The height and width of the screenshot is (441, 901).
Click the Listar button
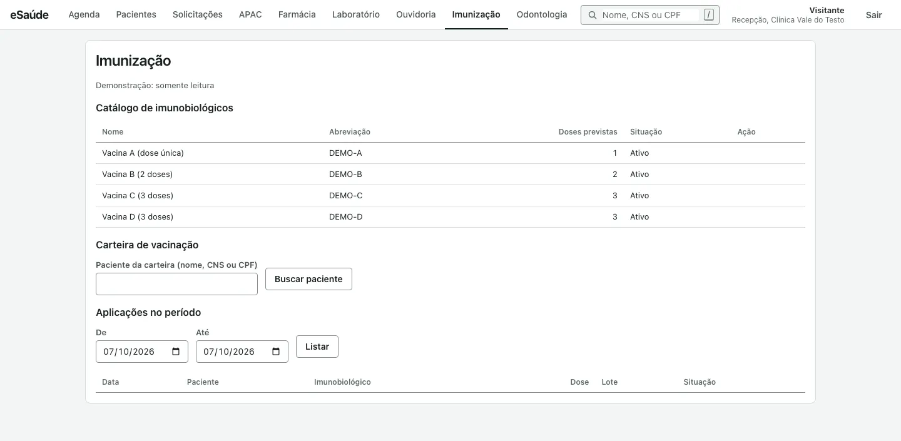[x=317, y=347]
